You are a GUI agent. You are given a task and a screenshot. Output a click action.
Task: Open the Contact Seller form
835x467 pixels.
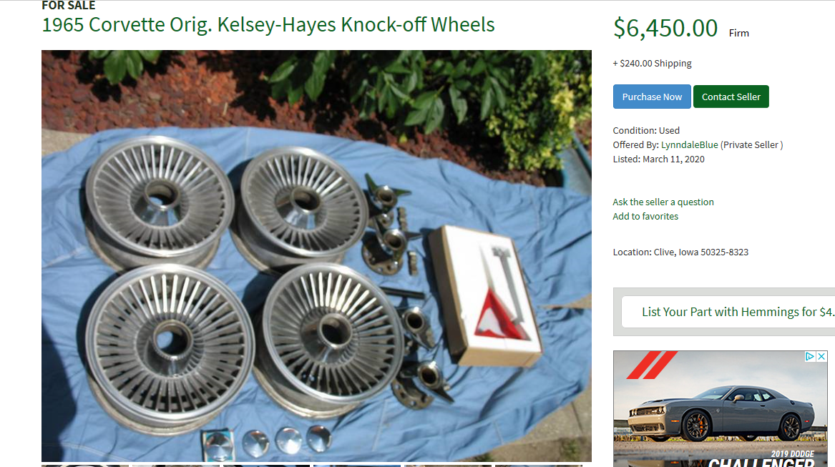(731, 97)
